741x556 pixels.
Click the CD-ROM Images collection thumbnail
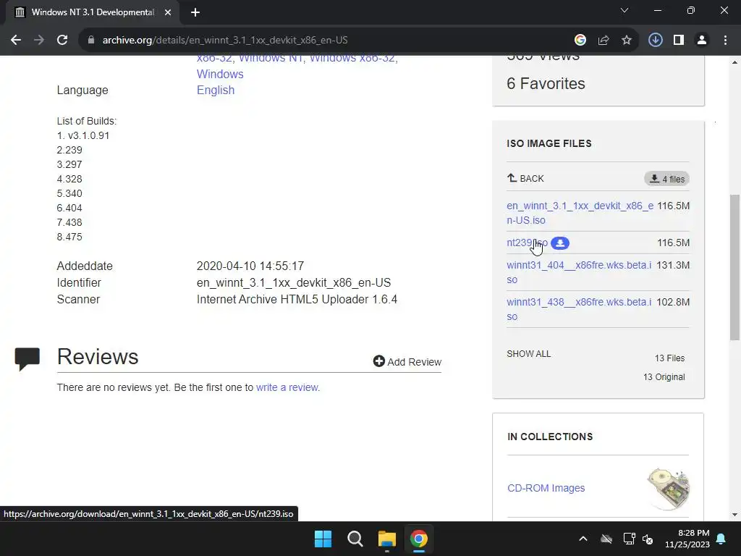(x=668, y=489)
